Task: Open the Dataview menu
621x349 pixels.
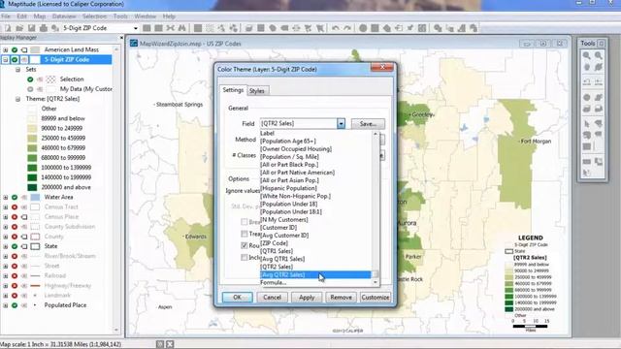Action: (64, 16)
